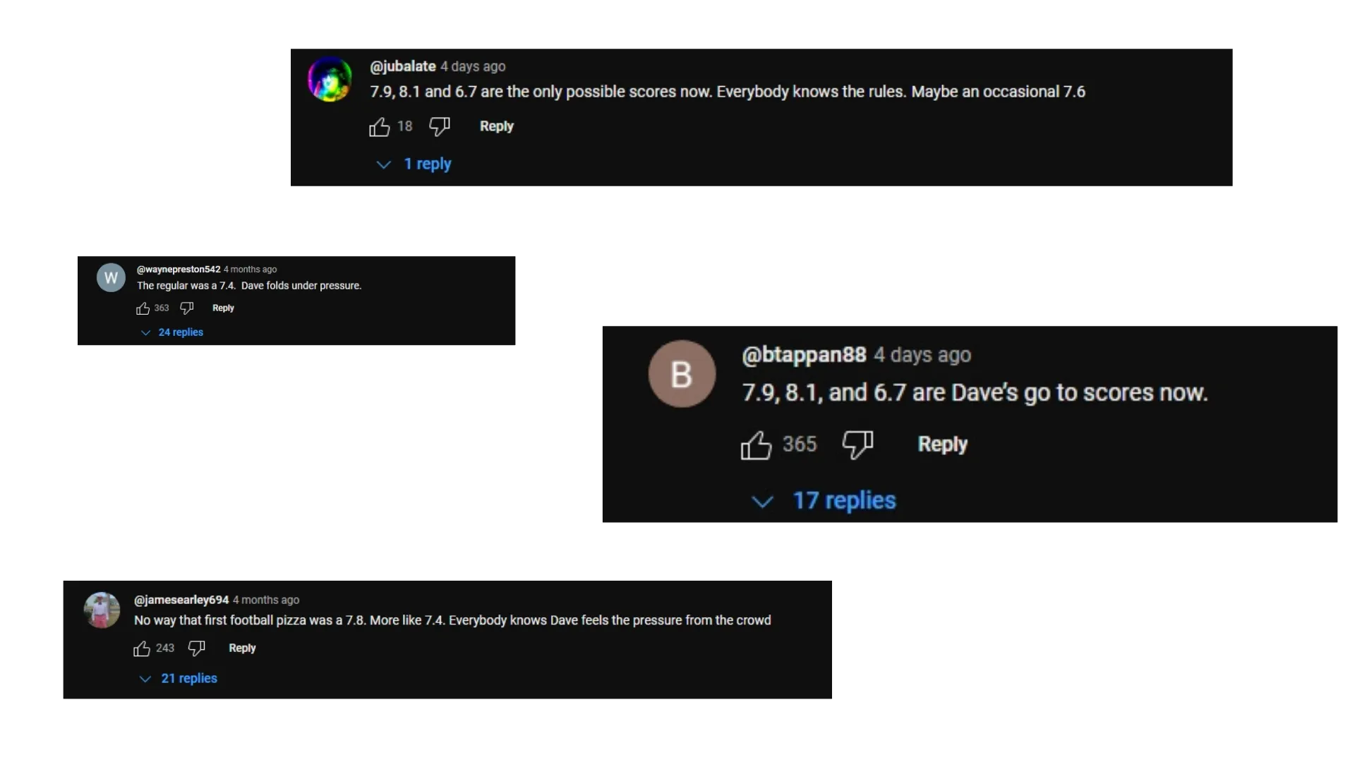Show the 21 replies under @jamesearley694's comment
Image resolution: width=1355 pixels, height=762 pixels.
coord(189,678)
